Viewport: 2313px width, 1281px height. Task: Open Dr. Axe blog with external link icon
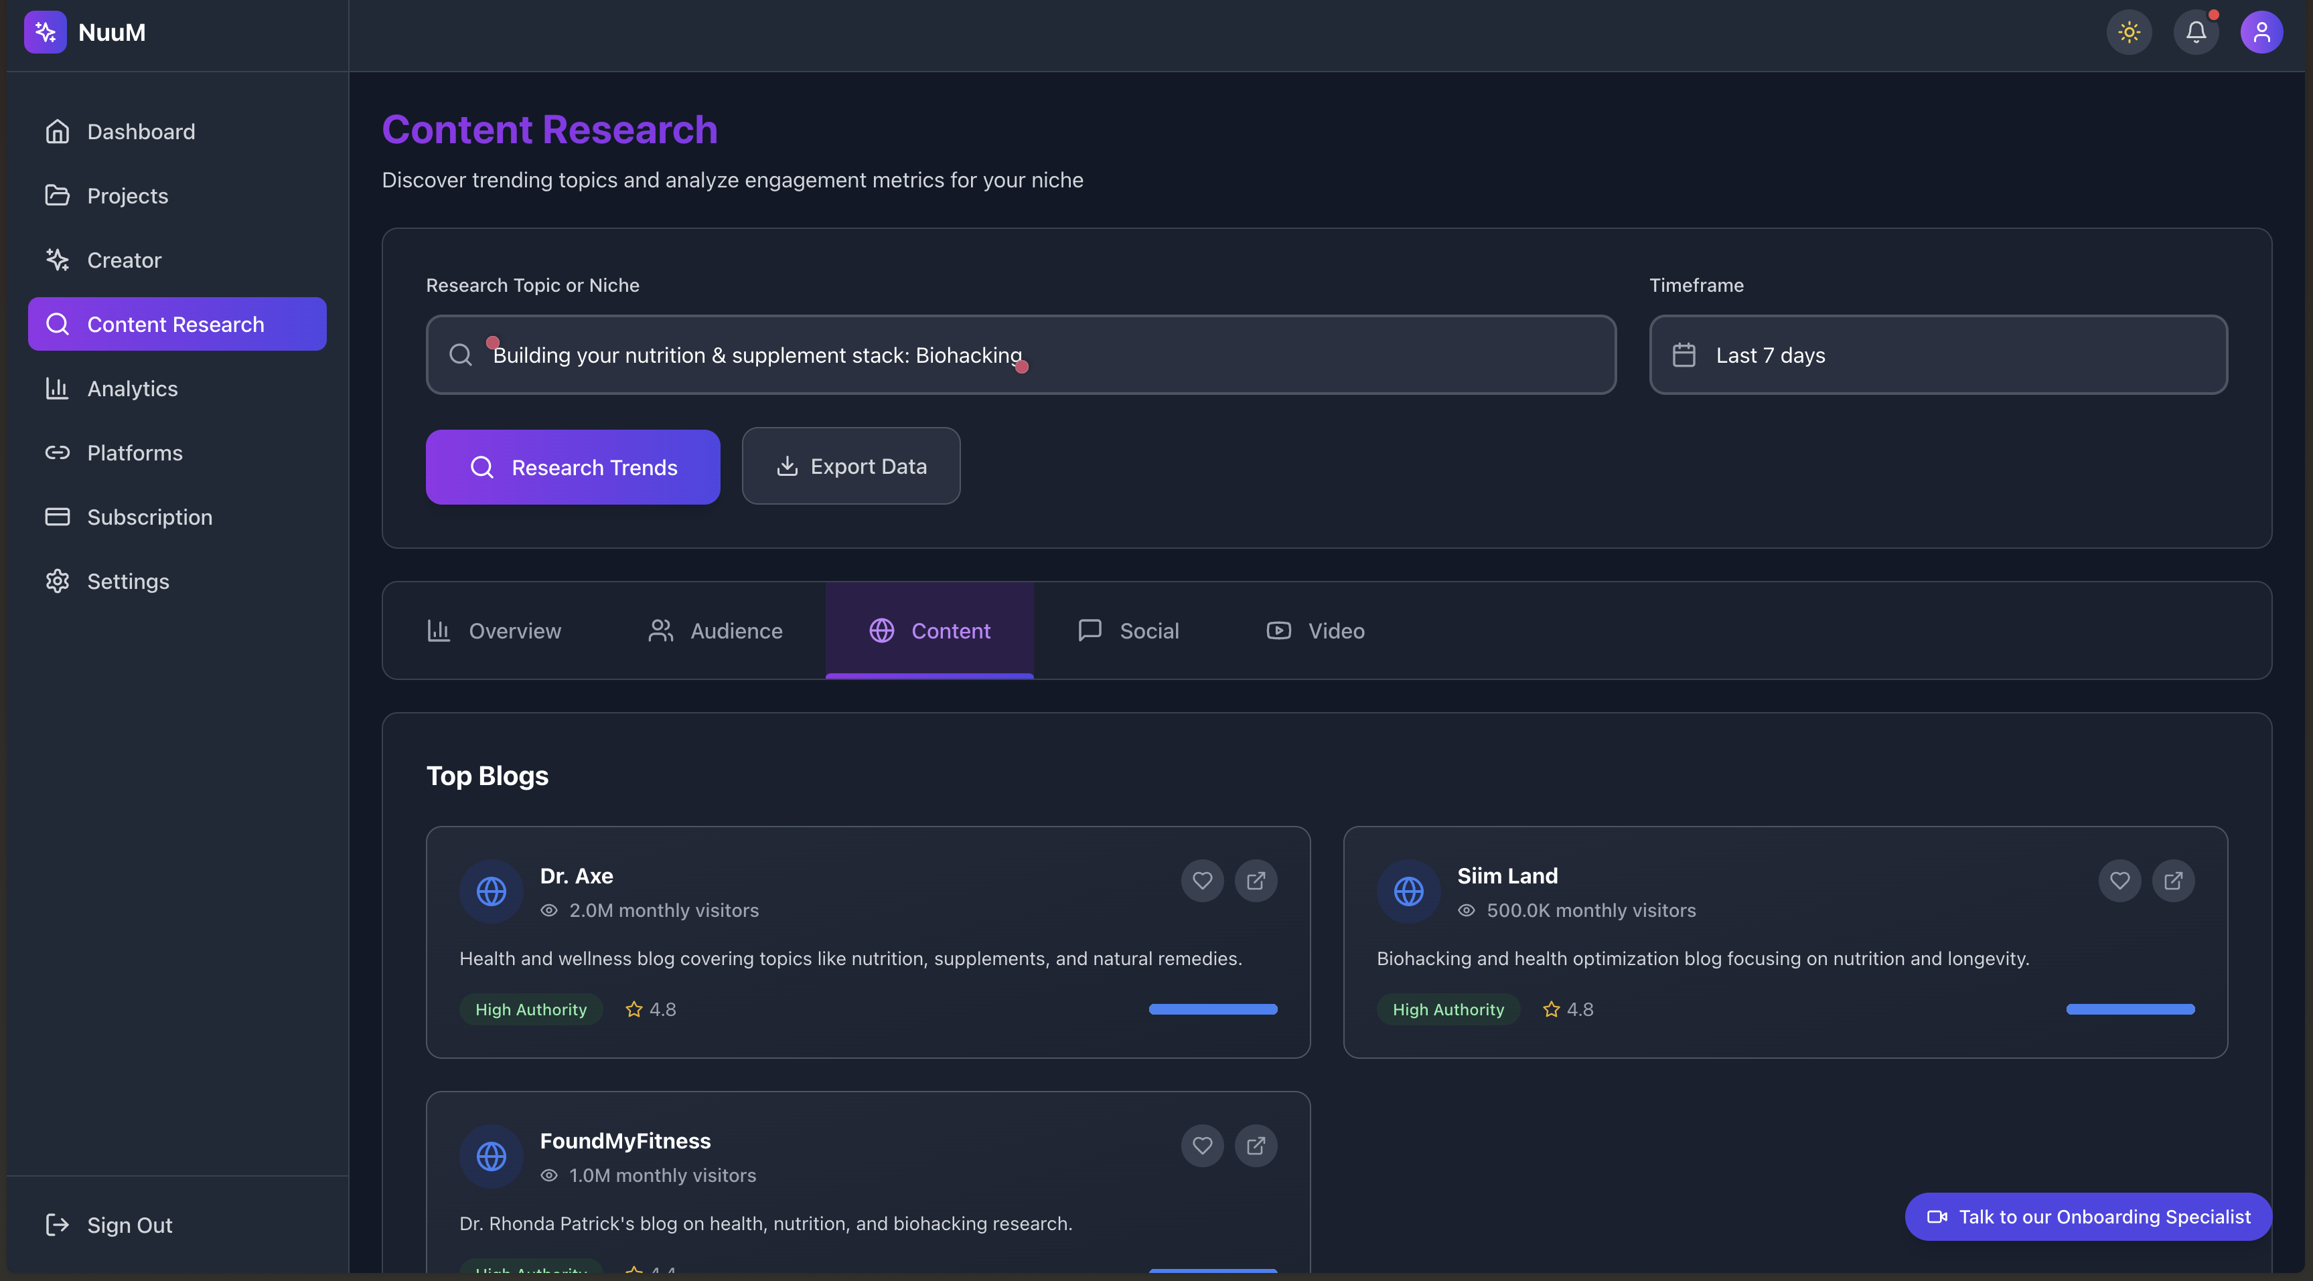coord(1255,881)
